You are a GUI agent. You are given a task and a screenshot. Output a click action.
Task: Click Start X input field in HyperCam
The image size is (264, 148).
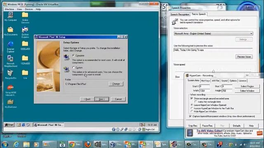tap(205, 86)
